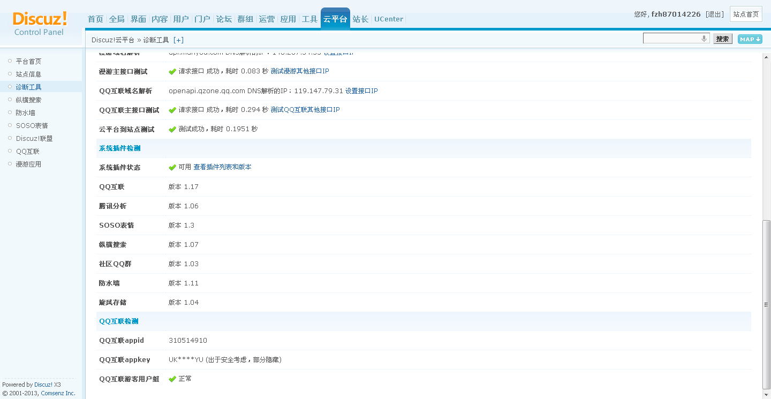Click the green check next to 正常
This screenshot has width=771, height=399.
pyautogui.click(x=172, y=379)
